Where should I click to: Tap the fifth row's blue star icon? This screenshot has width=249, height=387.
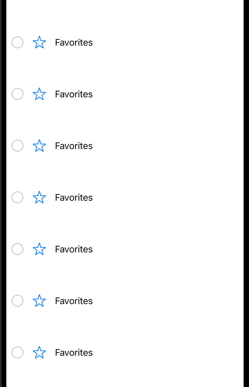[x=39, y=249]
